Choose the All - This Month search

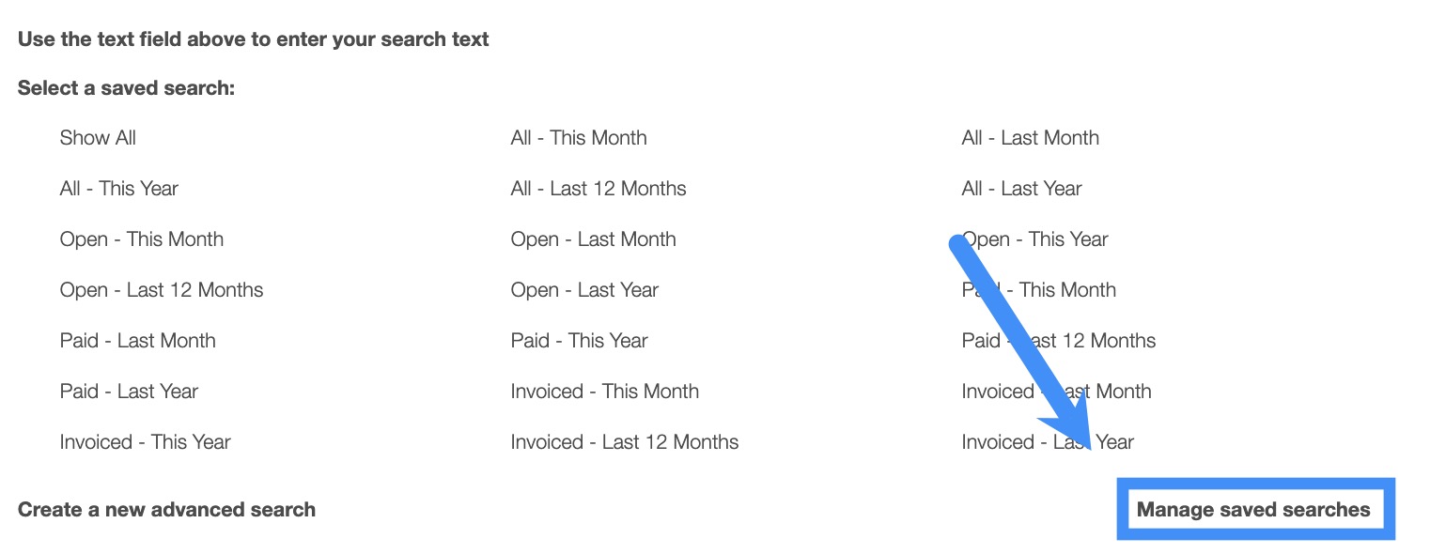click(x=578, y=138)
